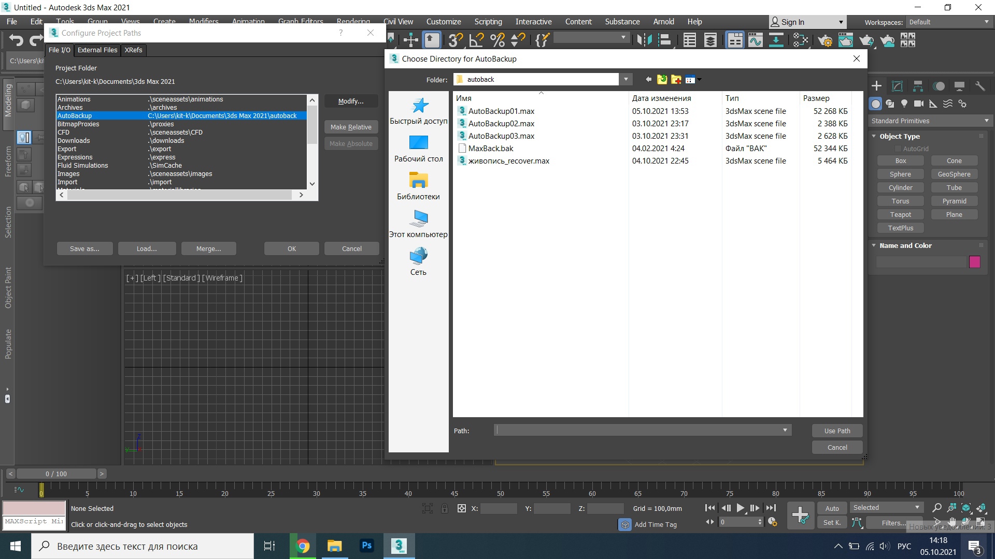Click the Save as... button
Image resolution: width=995 pixels, height=559 pixels.
pyautogui.click(x=84, y=248)
